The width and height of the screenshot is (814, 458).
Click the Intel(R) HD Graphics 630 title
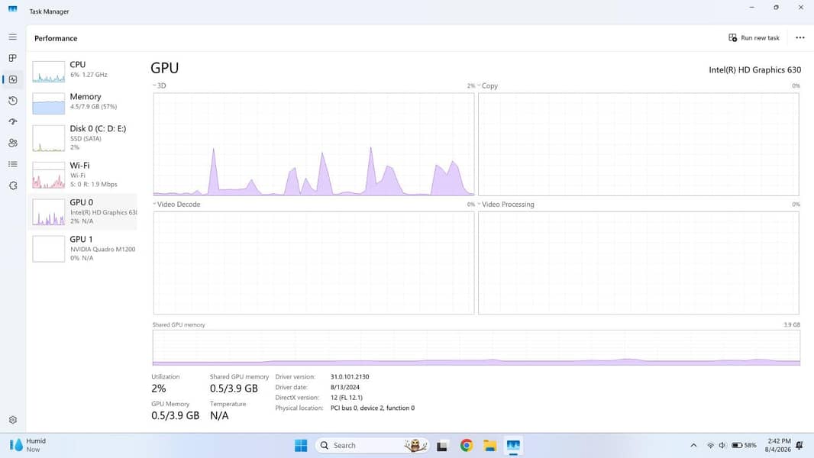(754, 70)
